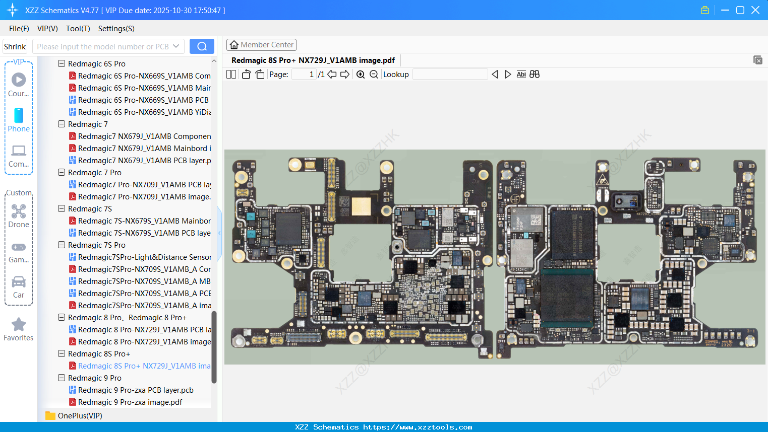This screenshot has height=432, width=768.
Task: Rotate the PDF page clockwise
Action: 259,74
